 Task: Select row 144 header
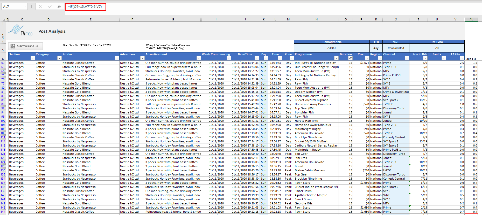3,212
